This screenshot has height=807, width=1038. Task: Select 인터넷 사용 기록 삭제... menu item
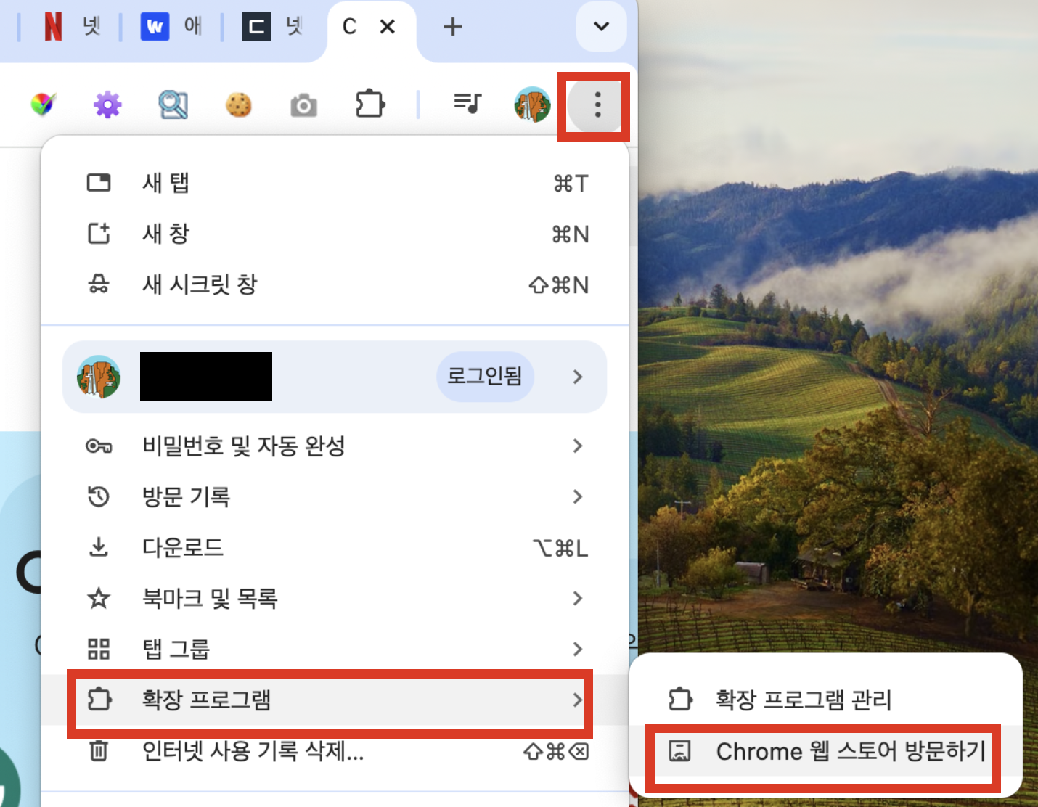click(x=335, y=750)
